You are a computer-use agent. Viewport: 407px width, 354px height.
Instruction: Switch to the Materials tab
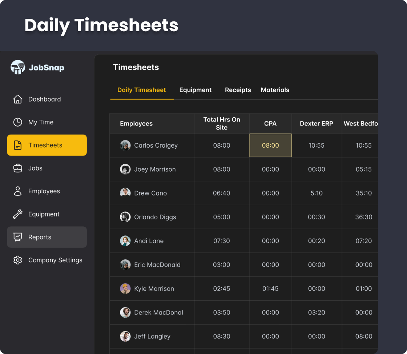point(275,90)
